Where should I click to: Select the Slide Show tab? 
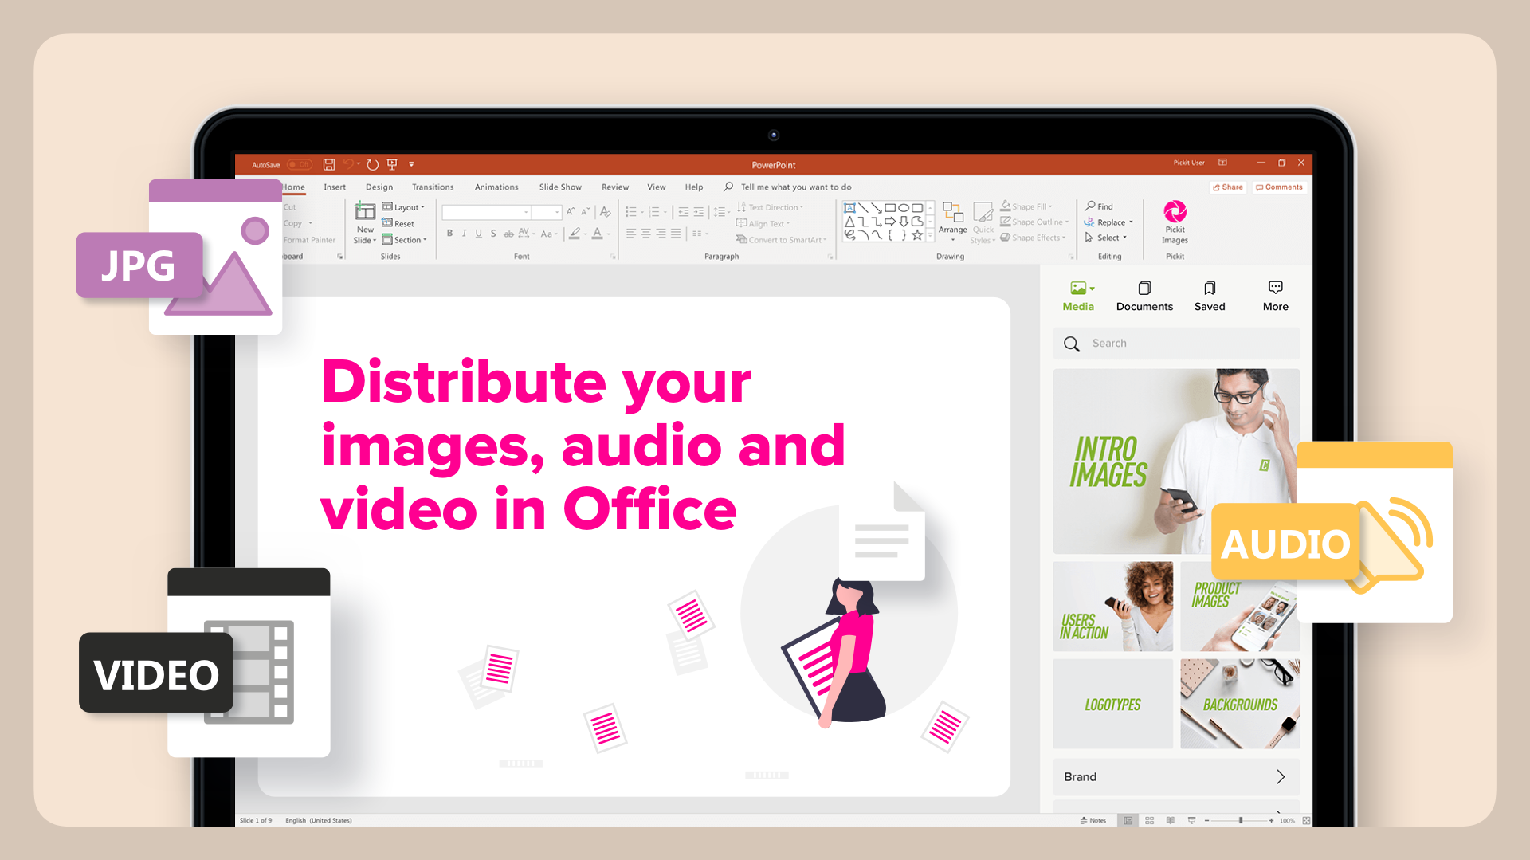tap(560, 187)
